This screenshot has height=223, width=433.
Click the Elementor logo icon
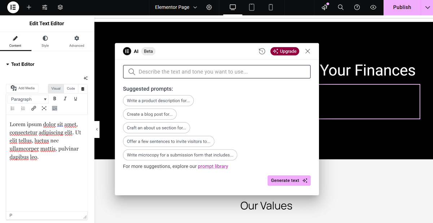coord(13,7)
